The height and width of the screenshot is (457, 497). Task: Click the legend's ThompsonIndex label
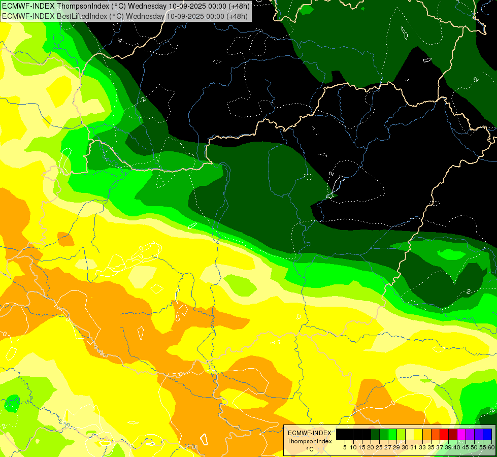pyautogui.click(x=310, y=441)
